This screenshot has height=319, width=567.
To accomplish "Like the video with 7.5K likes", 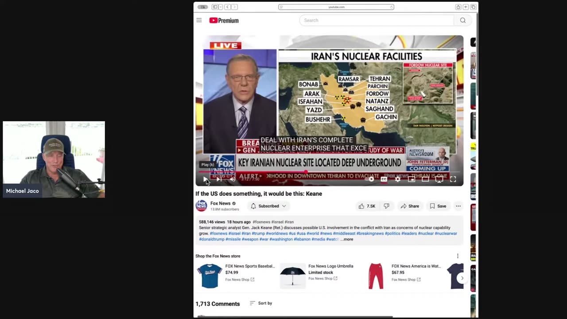I will pos(366,206).
